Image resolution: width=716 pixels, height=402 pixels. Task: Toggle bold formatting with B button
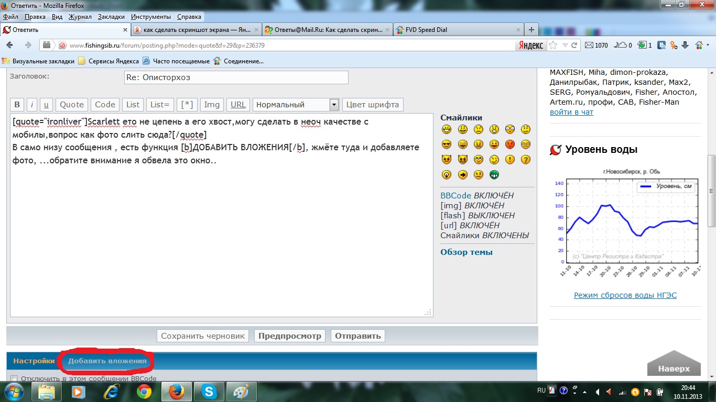coord(17,105)
